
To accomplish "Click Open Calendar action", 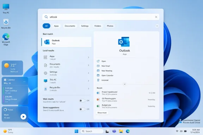I will click(107, 76).
